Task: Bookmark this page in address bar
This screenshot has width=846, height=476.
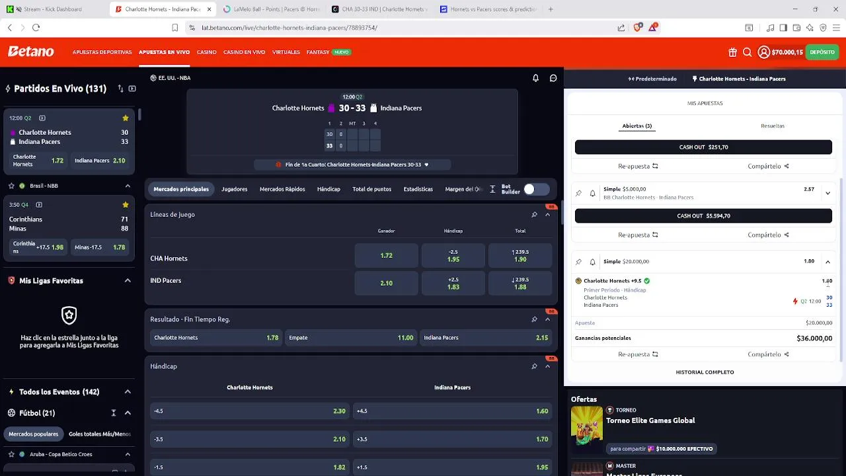Action: point(174,28)
